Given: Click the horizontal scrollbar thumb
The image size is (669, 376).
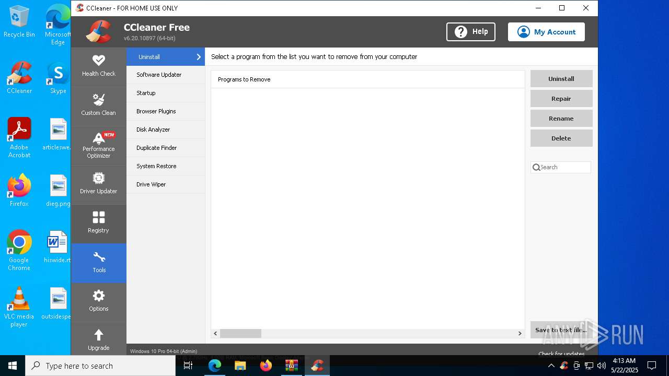Looking at the screenshot, I should pos(240,333).
